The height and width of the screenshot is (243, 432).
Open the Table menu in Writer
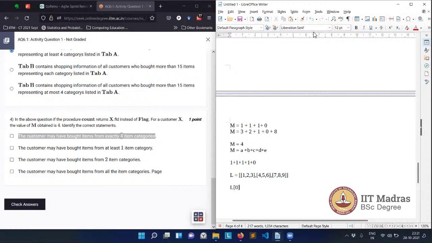pyautogui.click(x=294, y=11)
